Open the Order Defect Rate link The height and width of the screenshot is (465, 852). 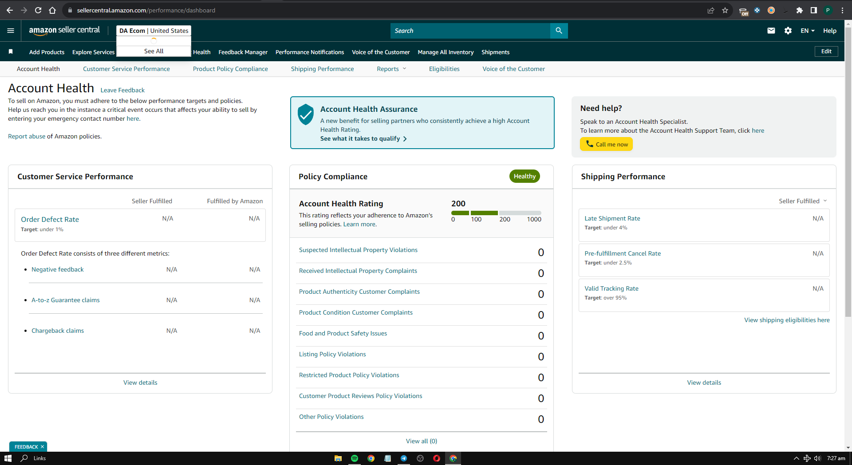click(x=50, y=219)
